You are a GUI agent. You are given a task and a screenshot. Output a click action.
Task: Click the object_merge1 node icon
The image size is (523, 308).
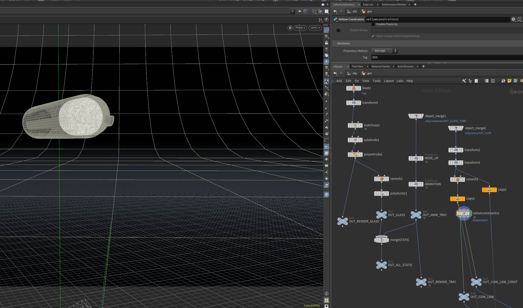click(x=416, y=116)
